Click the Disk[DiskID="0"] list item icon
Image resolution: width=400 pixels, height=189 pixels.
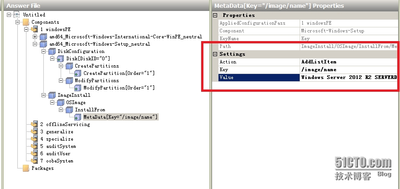[x=61, y=59]
